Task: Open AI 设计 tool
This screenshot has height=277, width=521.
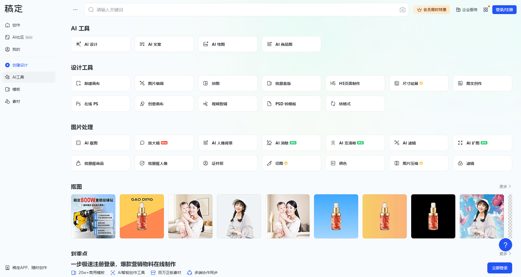Action: coord(100,44)
